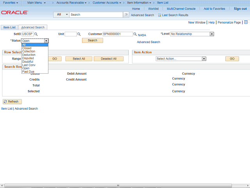This screenshot has height=188, width=250.
Task: Open the Main Menu dropdown
Action: tap(36, 3)
